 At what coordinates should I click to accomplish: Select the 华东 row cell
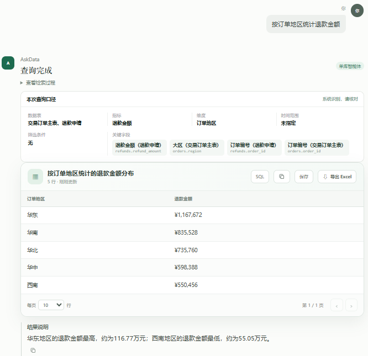tap(33, 215)
